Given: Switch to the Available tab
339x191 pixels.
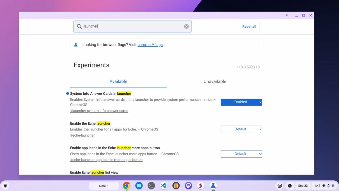Looking at the screenshot, I should point(118,81).
